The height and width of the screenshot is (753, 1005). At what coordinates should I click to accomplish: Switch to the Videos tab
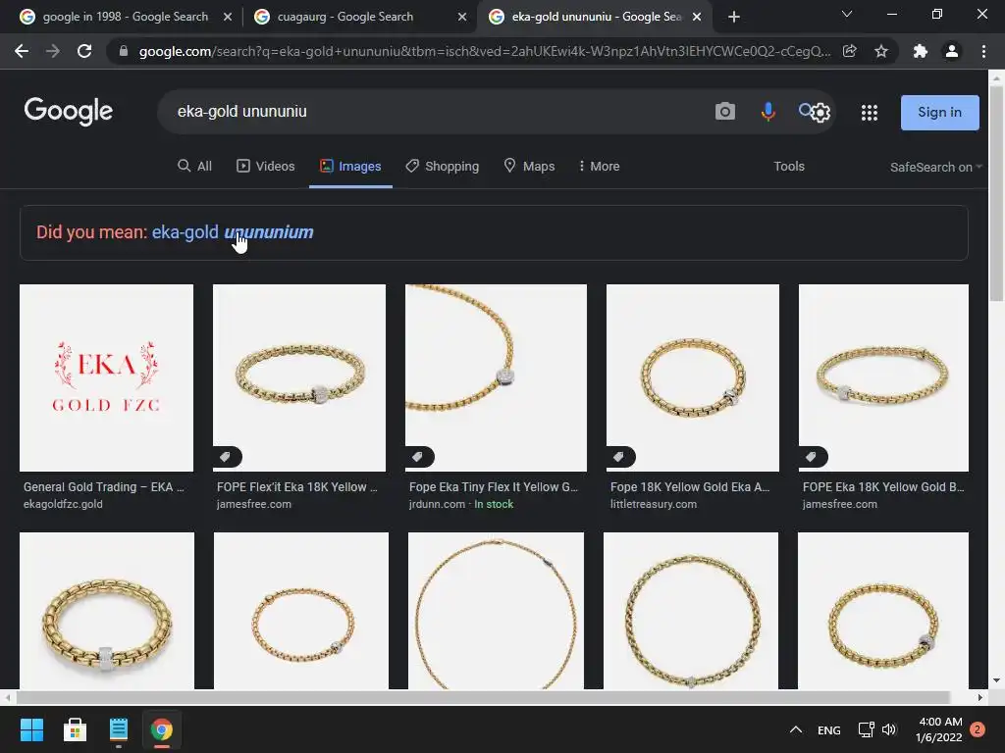(x=265, y=167)
